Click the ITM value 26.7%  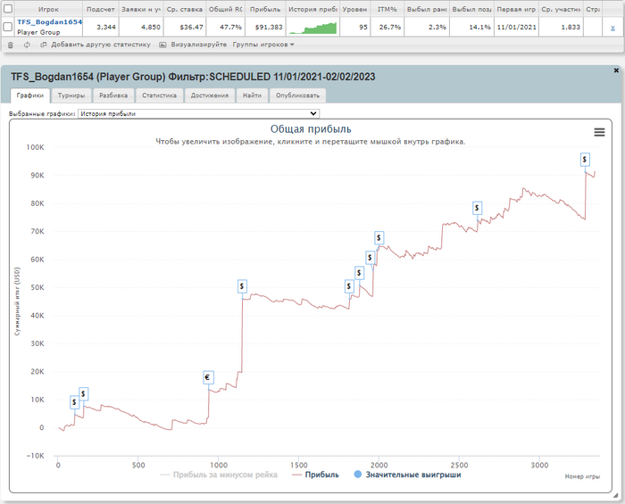click(390, 27)
